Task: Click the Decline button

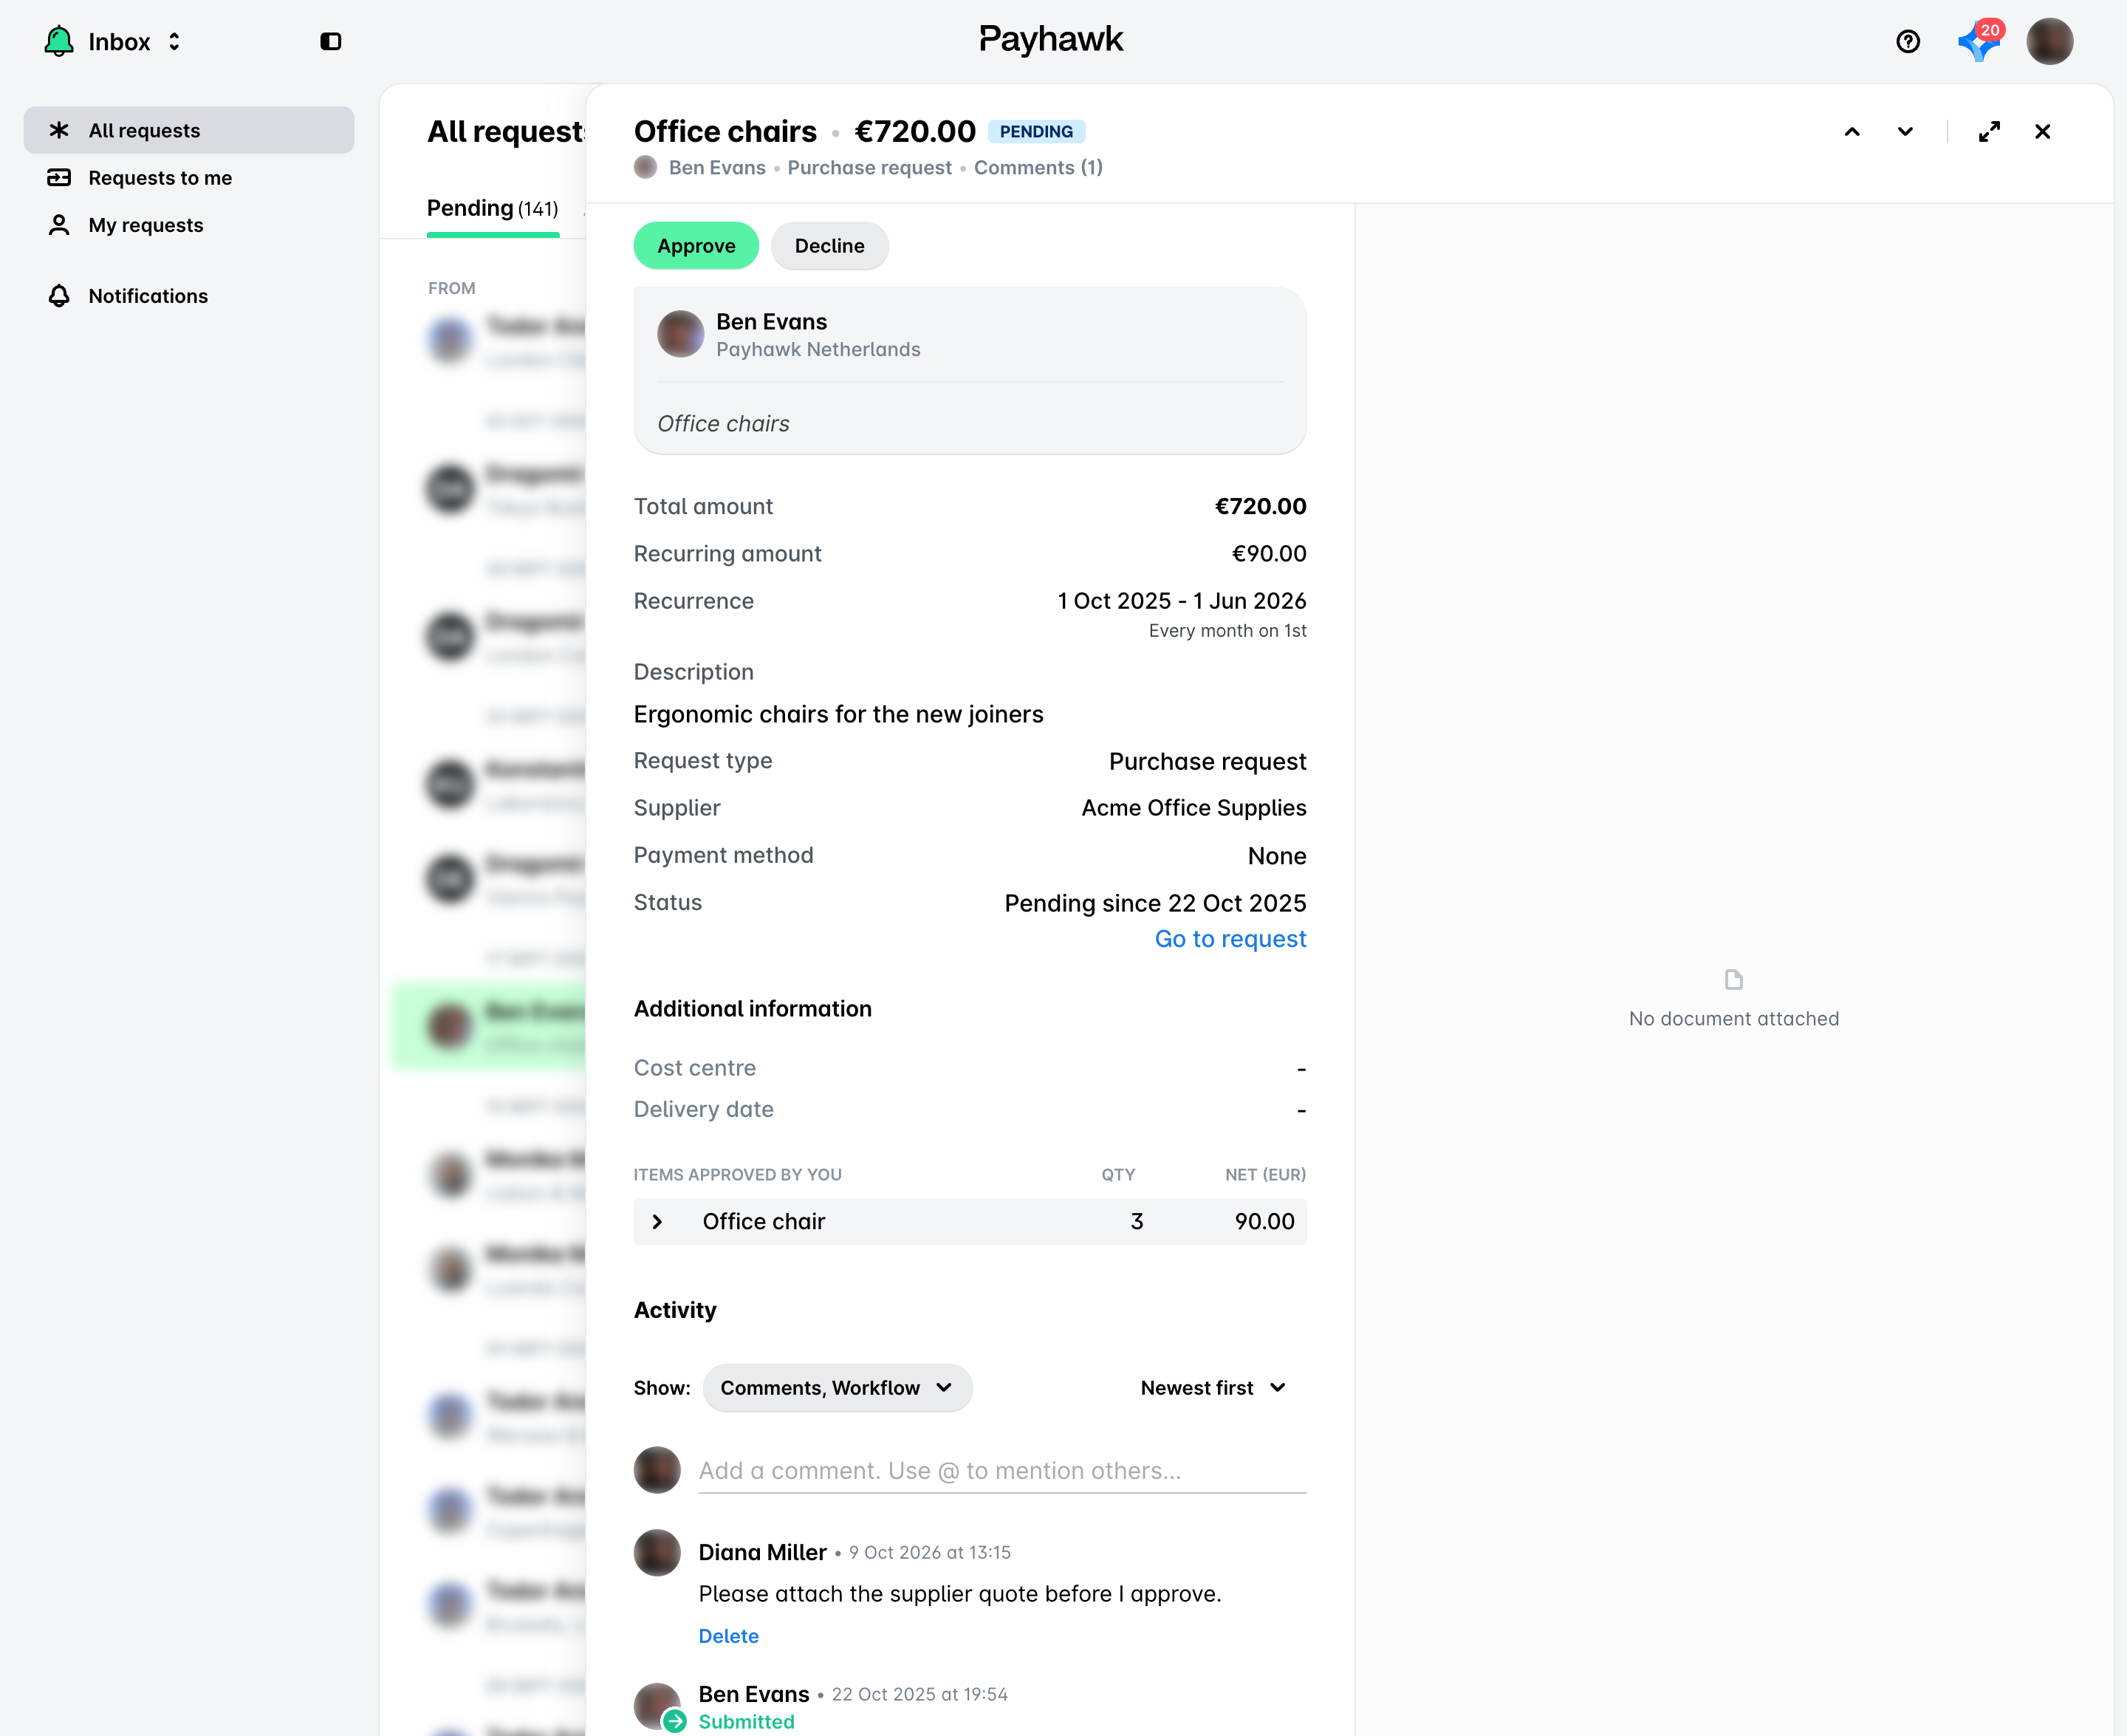Action: 829,246
